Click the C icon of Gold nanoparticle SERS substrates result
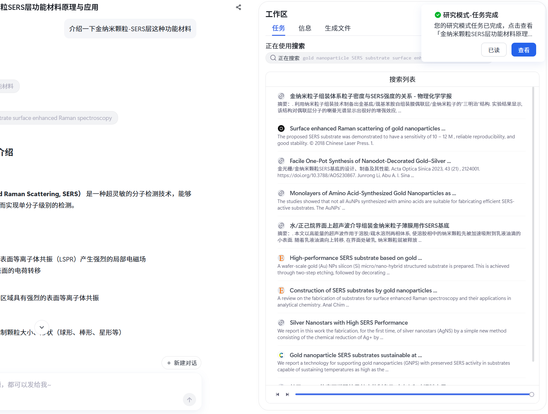 [x=281, y=355]
